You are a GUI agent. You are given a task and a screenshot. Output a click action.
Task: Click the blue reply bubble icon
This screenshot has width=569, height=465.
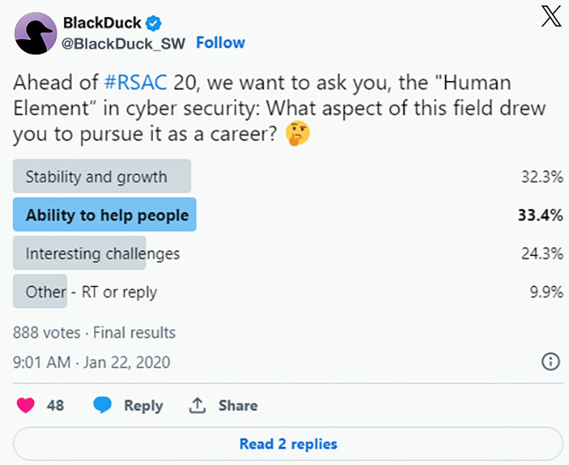tap(103, 405)
